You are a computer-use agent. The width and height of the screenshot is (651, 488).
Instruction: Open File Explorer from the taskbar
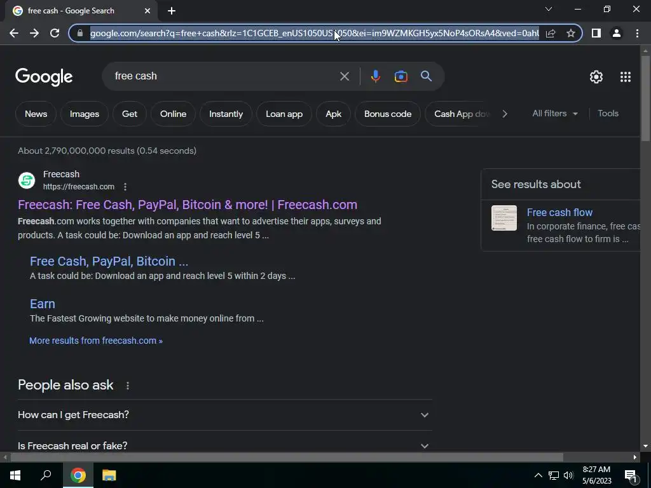coord(109,475)
